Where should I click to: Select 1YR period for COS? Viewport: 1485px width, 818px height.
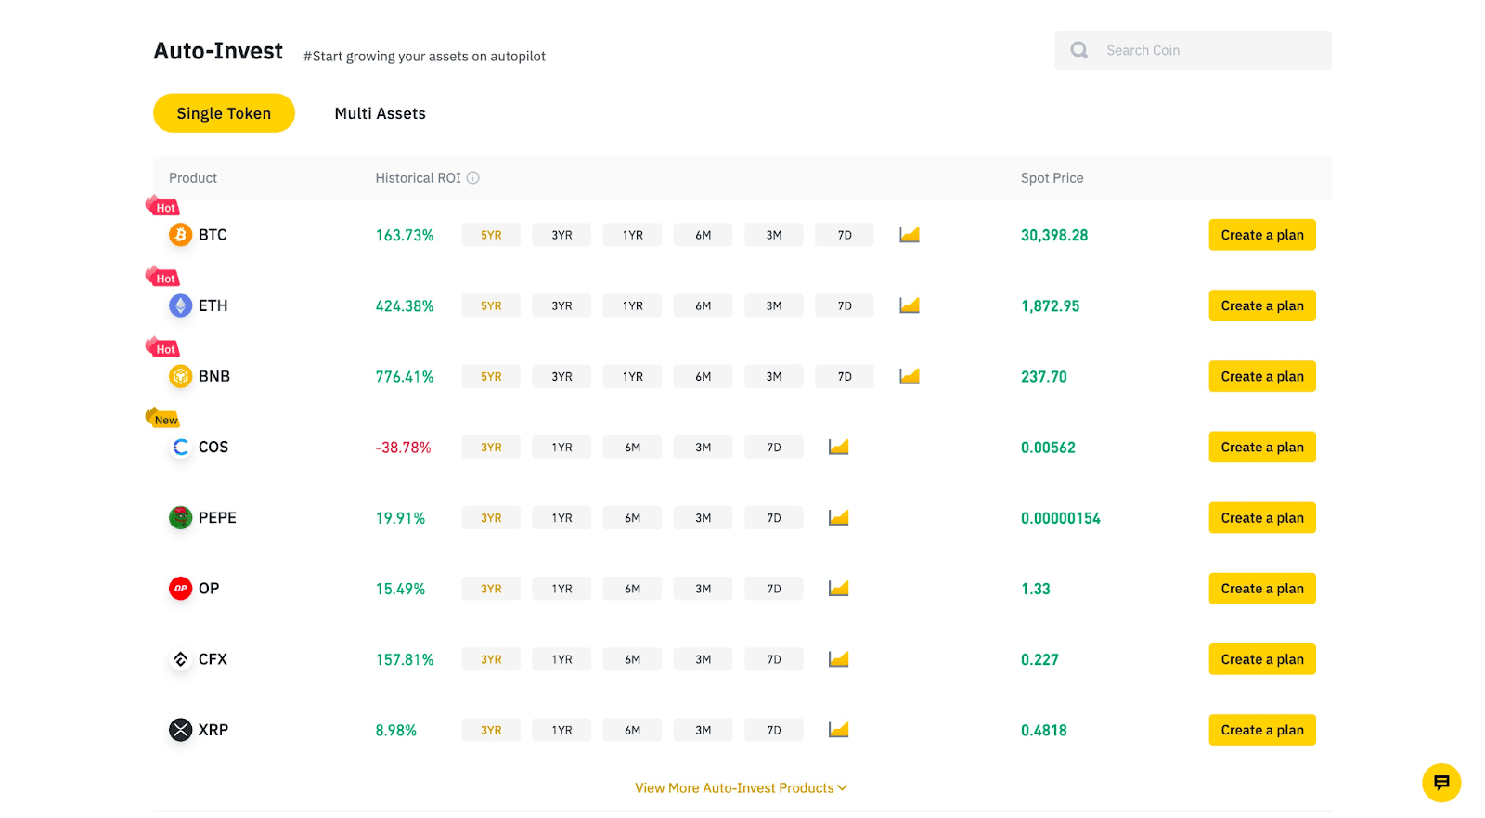tap(562, 447)
